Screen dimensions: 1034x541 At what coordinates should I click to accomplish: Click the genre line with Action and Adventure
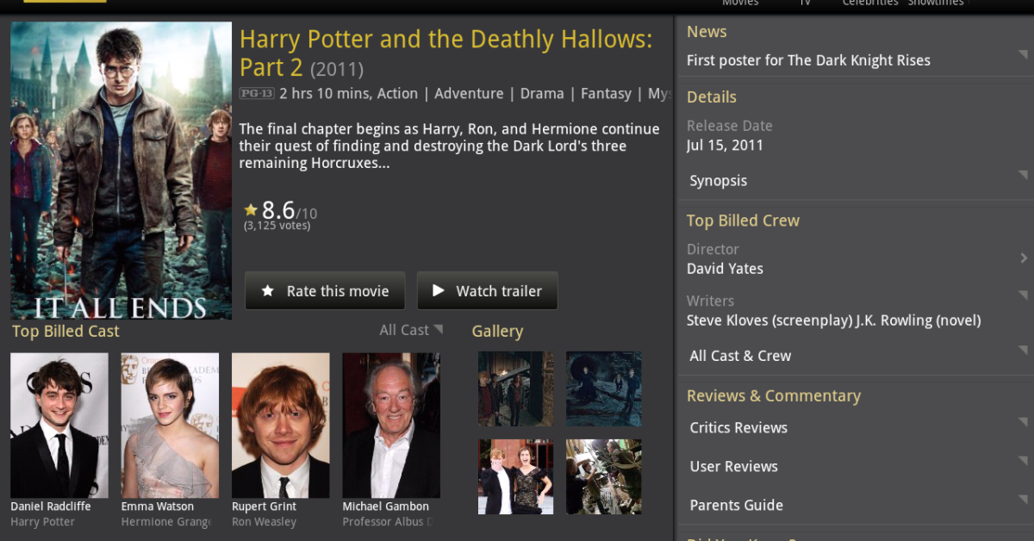pyautogui.click(x=475, y=93)
